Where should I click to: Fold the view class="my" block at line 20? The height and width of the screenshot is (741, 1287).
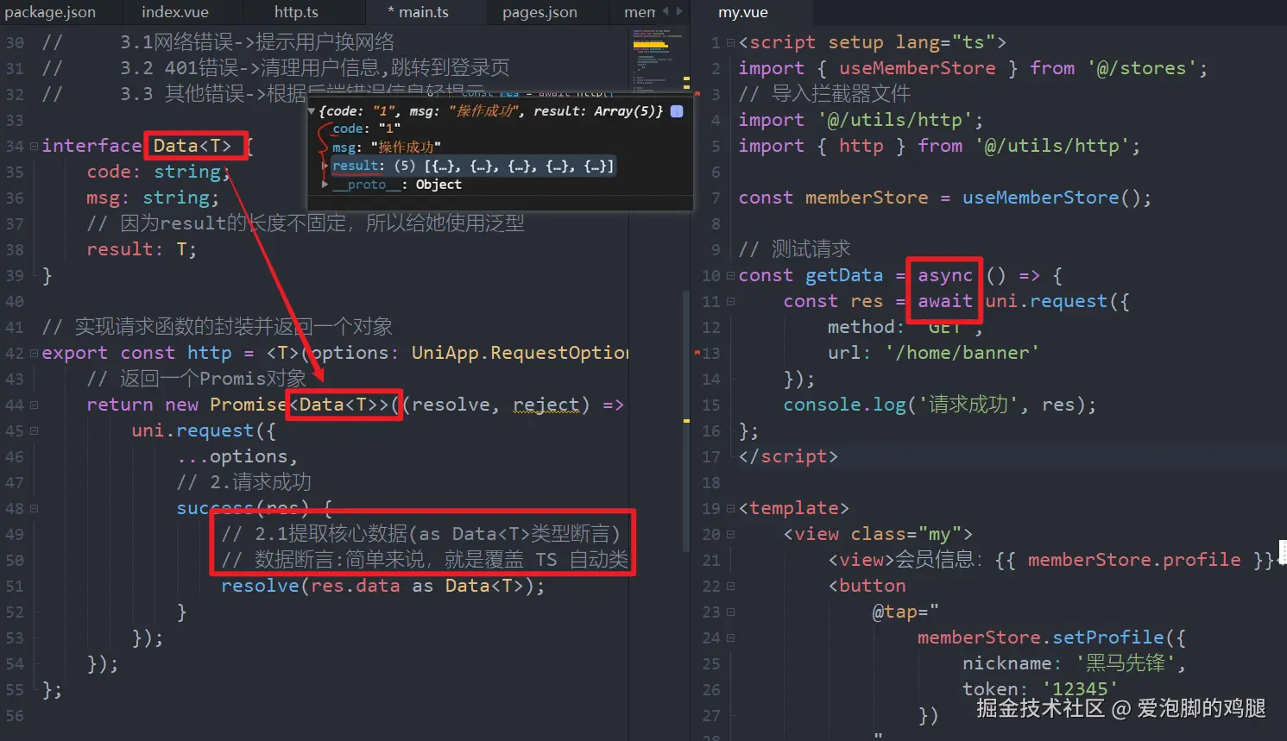click(x=730, y=534)
